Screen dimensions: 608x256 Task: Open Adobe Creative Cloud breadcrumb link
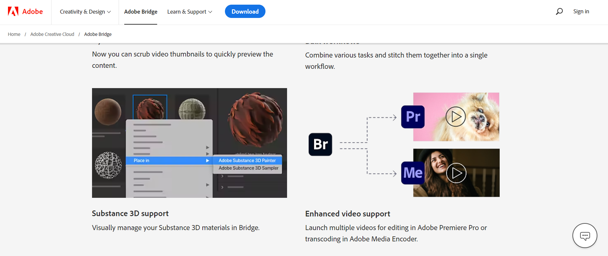(x=52, y=34)
